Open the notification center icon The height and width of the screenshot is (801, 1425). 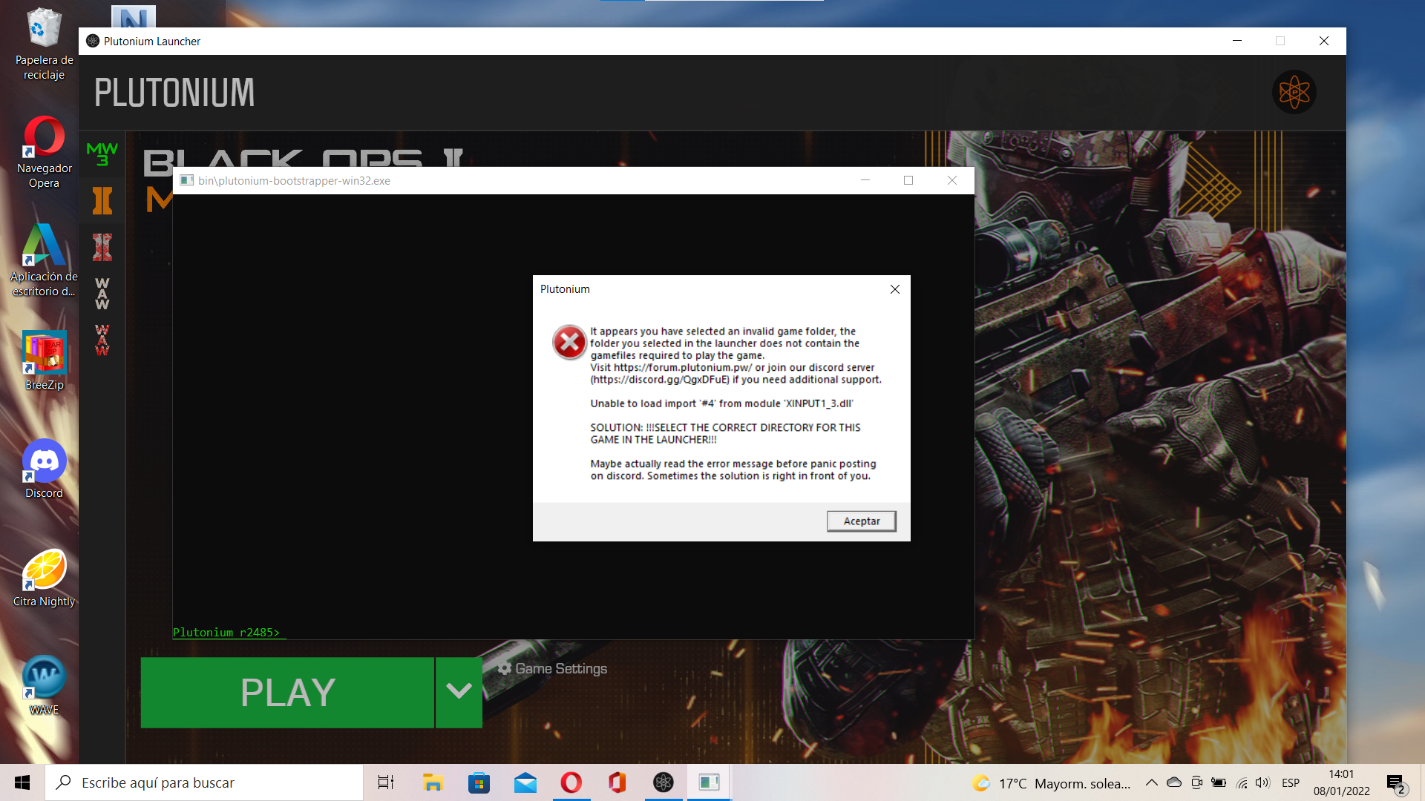click(1396, 782)
